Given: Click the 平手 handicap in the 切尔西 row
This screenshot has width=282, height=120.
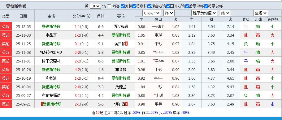Looking at the screenshot, I should click(x=158, y=104).
